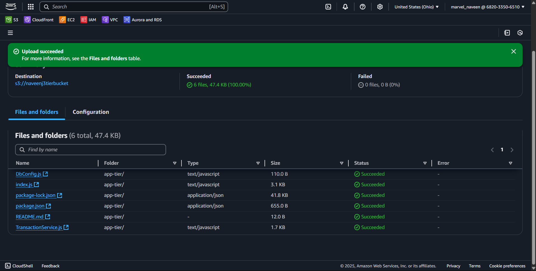
Task: Open the Privacy link
Action: click(453, 266)
